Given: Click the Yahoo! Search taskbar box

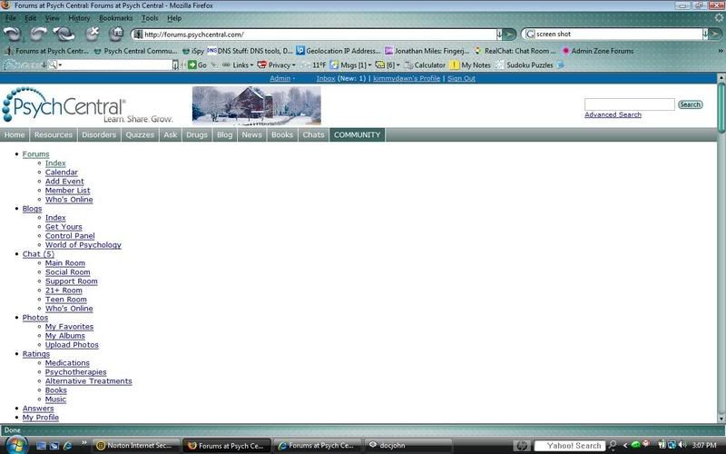Looking at the screenshot, I should [x=570, y=446].
